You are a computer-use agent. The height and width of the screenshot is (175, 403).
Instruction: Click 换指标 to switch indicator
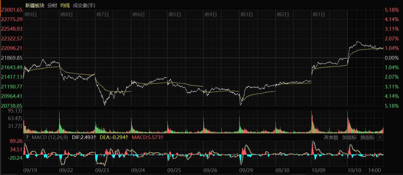[x=367, y=138]
